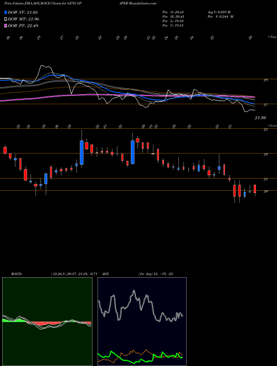Image resolution: width=277 pixels, height=366 pixels.
Task: Click the 29 price axis label
Action: click(x=265, y=80)
